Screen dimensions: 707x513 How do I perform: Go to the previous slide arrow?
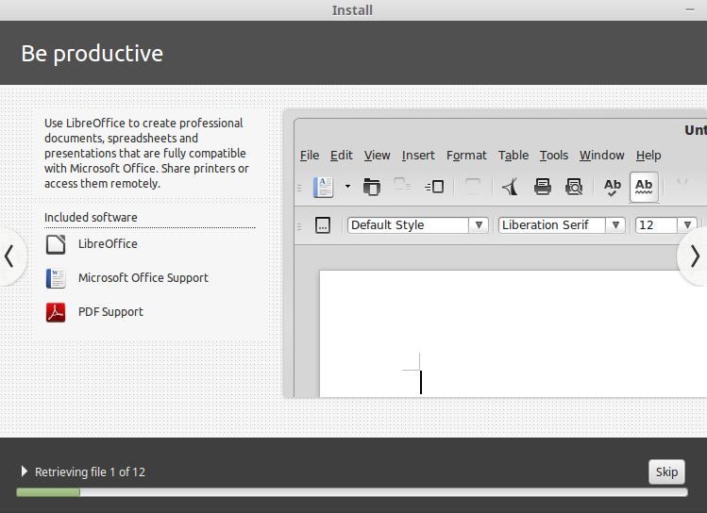tap(10, 256)
